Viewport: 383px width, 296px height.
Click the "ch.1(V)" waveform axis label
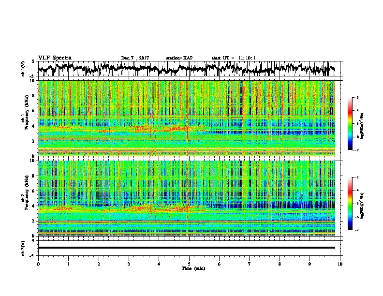click(x=23, y=69)
